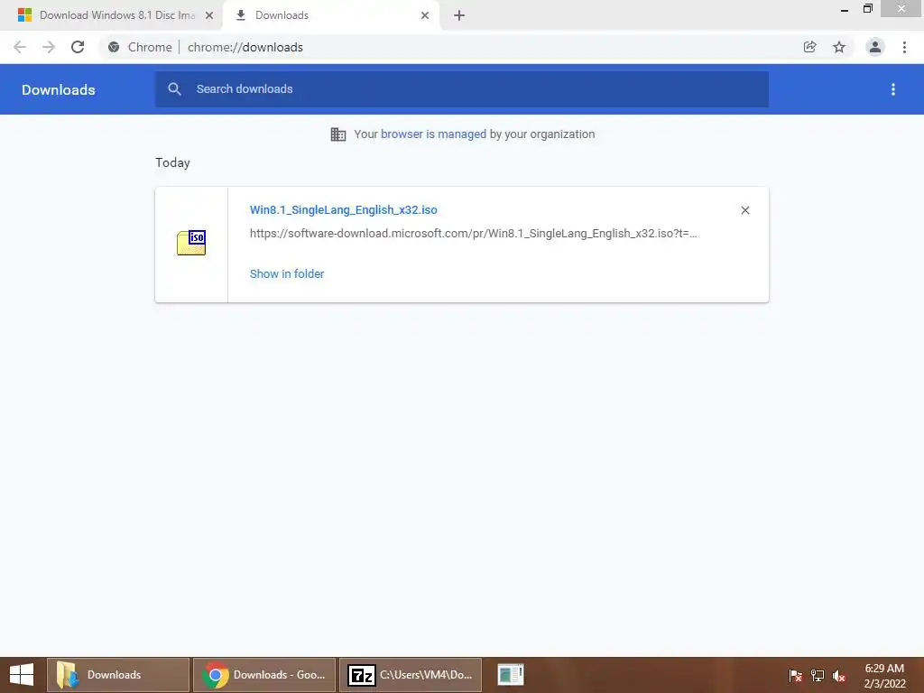This screenshot has height=693, width=924.
Task: Click the network tray icon
Action: [x=818, y=675]
